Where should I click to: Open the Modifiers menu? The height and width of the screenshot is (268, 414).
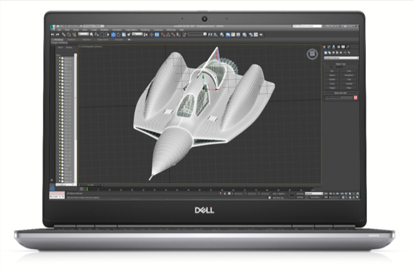(105, 30)
